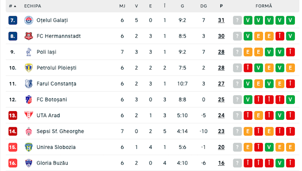The image size is (302, 171).
Task: Click the Oțelul Galați club crest
Action: coord(29,20)
